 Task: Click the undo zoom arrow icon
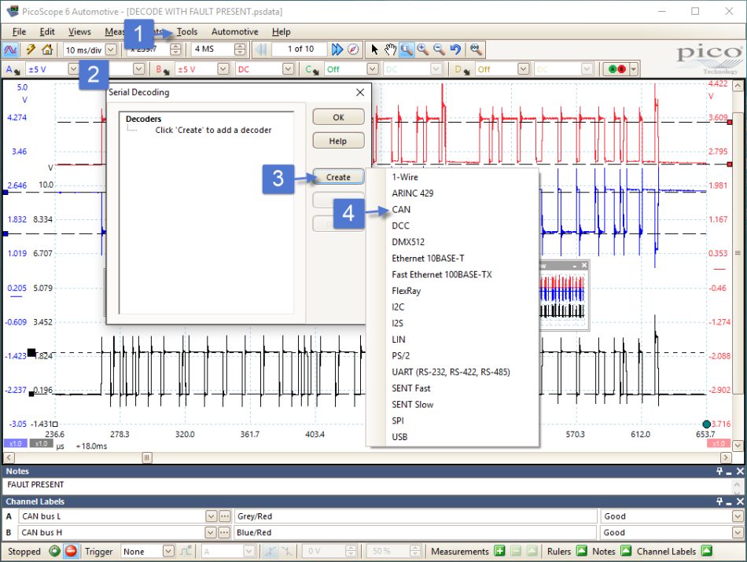(x=455, y=49)
